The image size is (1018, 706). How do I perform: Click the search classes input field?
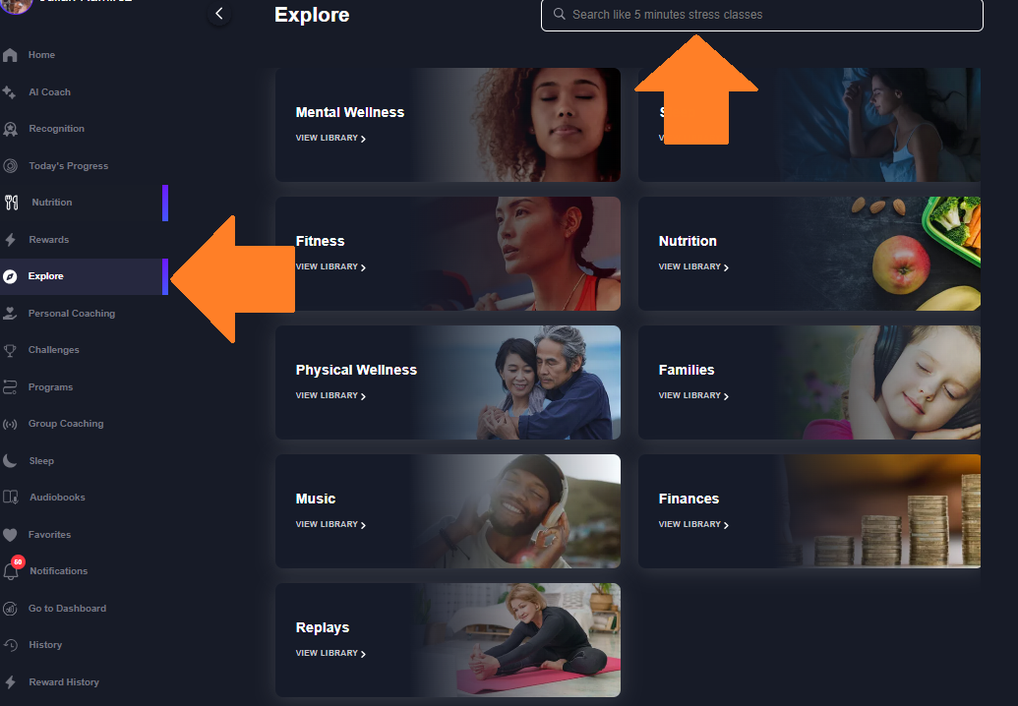pos(761,15)
